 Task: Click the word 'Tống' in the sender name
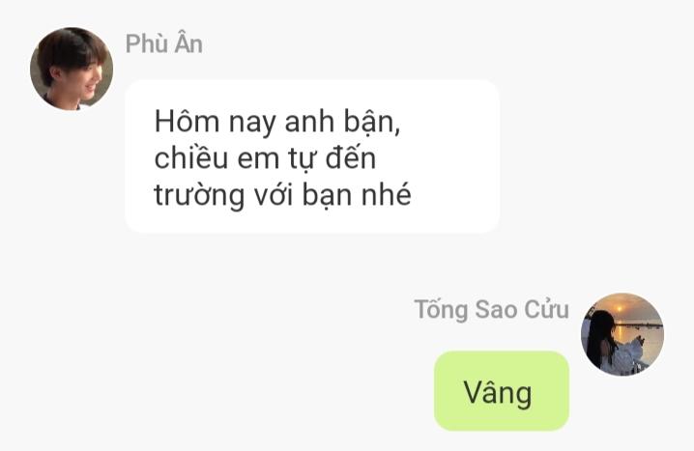point(441,310)
